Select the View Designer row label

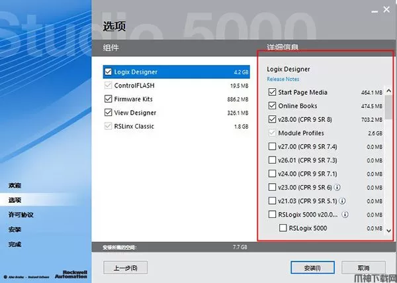[135, 113]
